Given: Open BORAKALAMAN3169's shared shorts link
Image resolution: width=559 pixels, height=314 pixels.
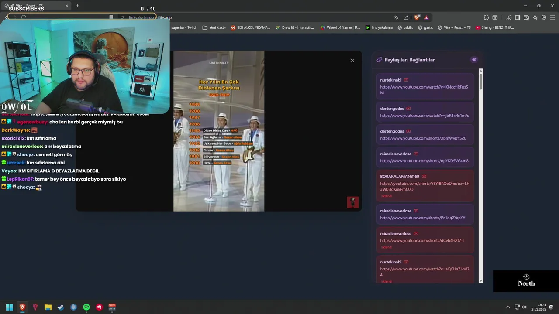Looking at the screenshot, I should coord(424,187).
